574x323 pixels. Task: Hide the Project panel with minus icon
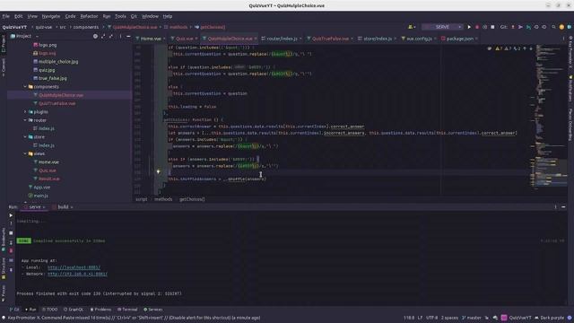point(128,36)
